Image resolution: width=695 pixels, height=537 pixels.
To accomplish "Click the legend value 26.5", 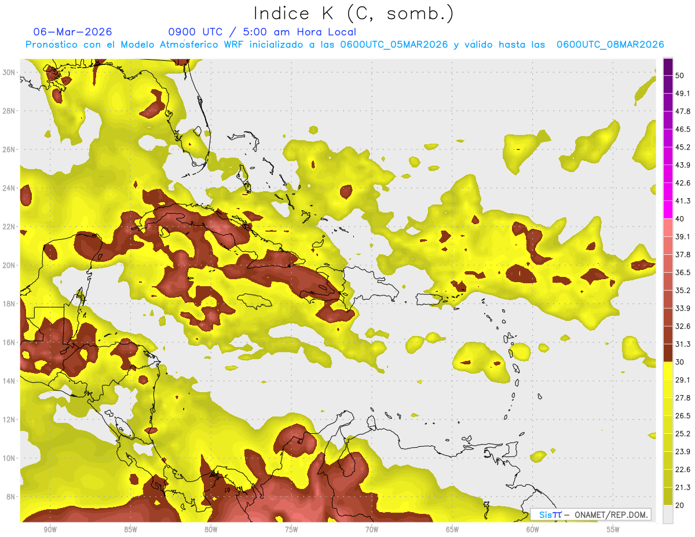I will coord(683,416).
